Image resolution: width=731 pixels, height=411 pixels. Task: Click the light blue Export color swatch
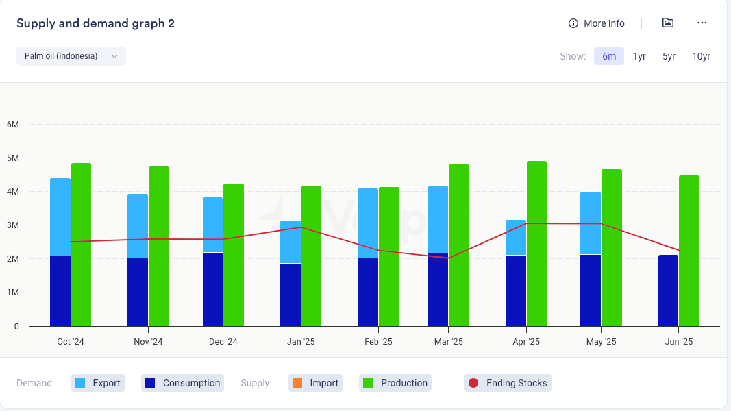(x=81, y=383)
